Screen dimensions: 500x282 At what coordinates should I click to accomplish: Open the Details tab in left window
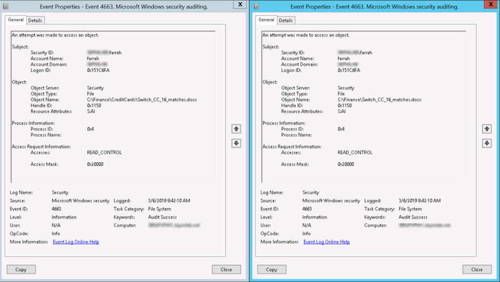[x=35, y=20]
